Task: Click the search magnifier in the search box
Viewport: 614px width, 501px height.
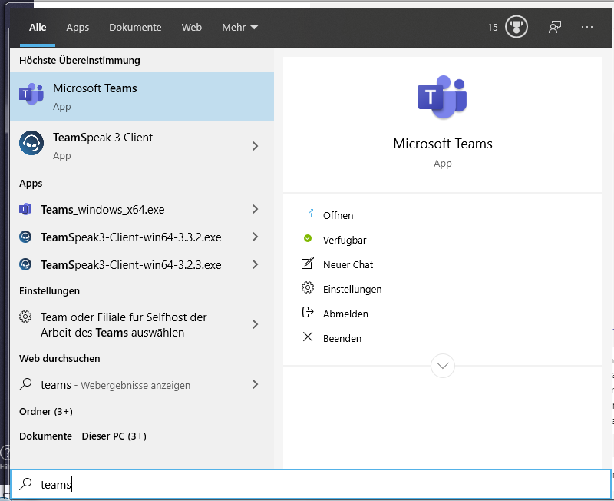Action: click(25, 485)
